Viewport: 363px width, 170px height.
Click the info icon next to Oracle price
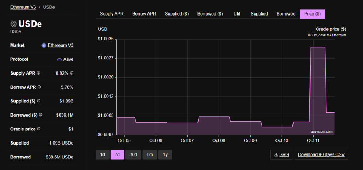pyautogui.click(x=39, y=129)
